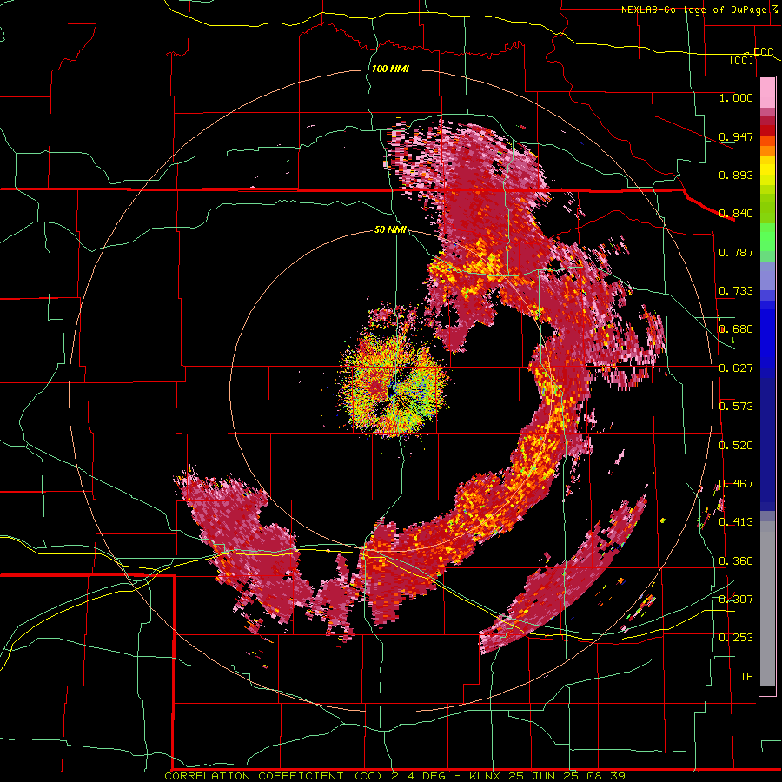The height and width of the screenshot is (782, 782).
Task: Click the TH label on the legend
Action: [x=746, y=677]
